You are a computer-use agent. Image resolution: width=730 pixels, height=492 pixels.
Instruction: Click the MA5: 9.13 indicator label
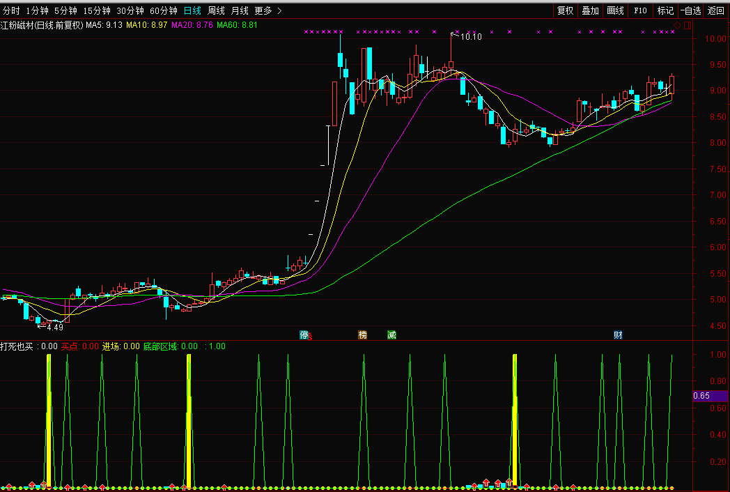(x=104, y=25)
